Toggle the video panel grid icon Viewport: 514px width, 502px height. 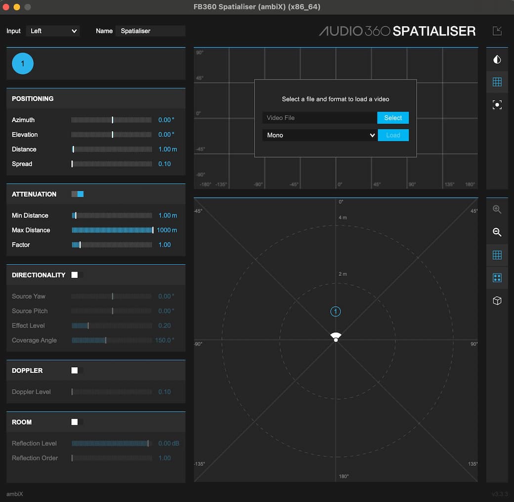point(497,82)
